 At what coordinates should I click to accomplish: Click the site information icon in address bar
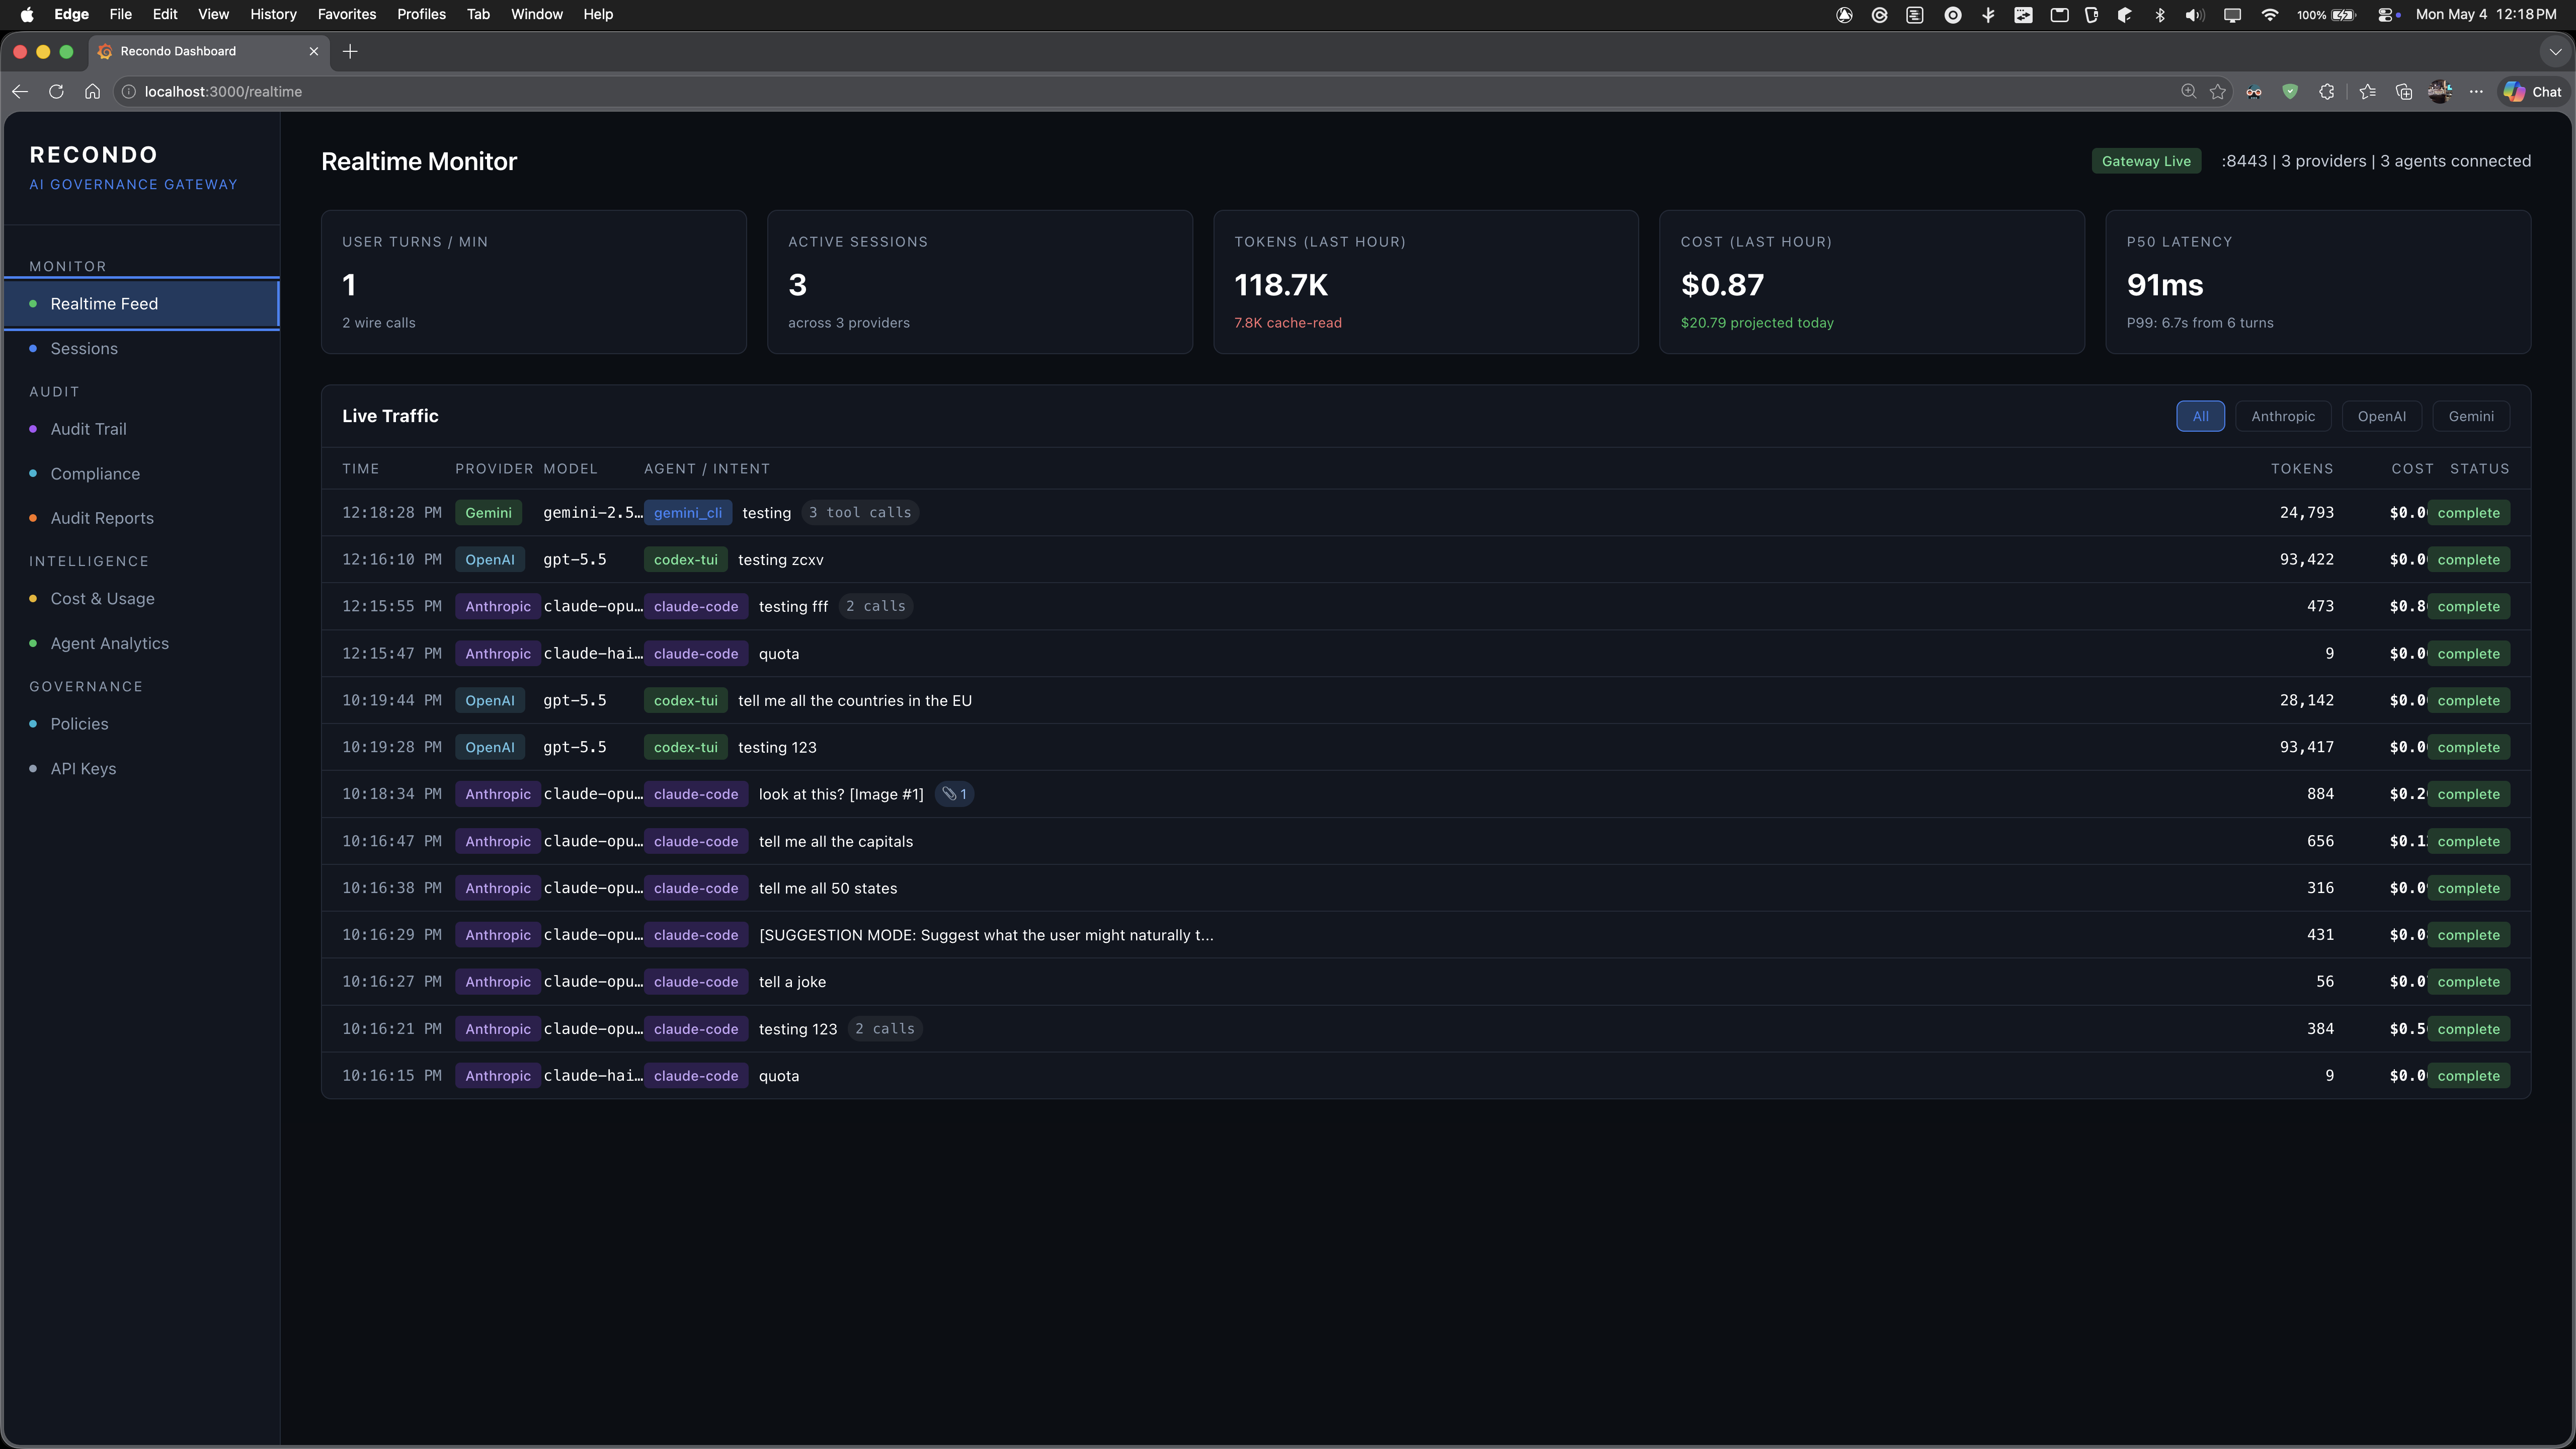129,91
